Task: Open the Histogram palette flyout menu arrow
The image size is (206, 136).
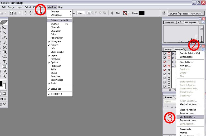Action: coord(203,22)
